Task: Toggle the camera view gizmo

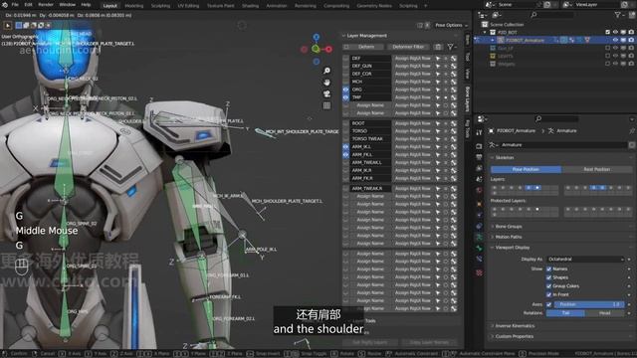Action: 326,93
